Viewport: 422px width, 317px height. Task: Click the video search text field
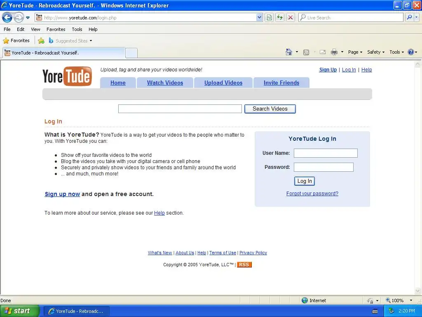(180, 109)
